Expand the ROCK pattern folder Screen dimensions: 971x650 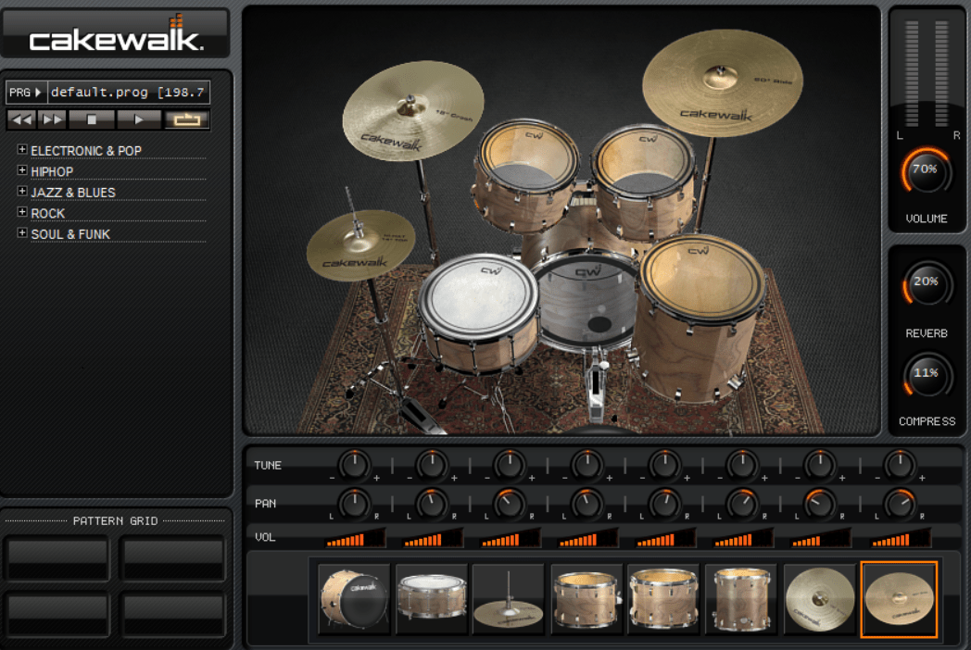pyautogui.click(x=21, y=212)
